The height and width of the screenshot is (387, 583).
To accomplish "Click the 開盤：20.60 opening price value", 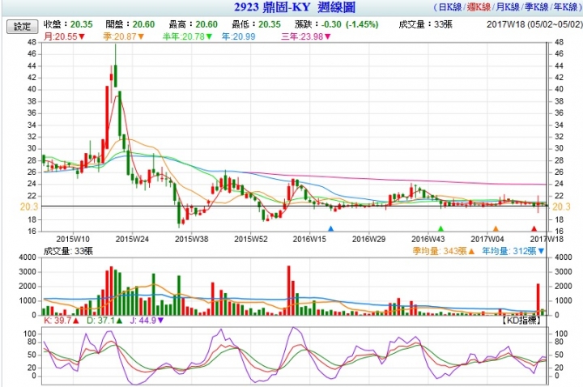I will pos(130,24).
